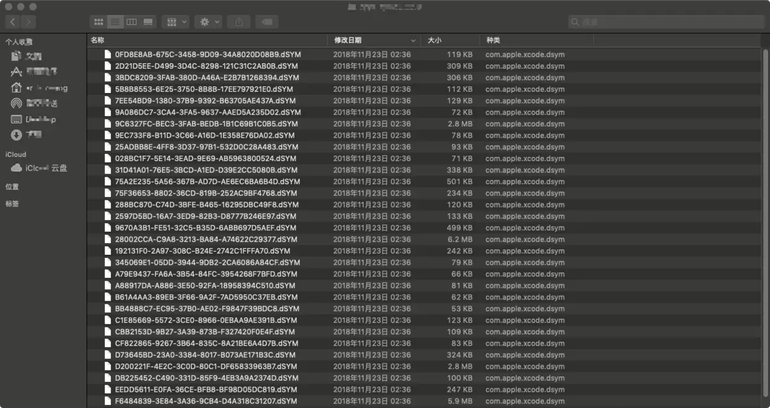Select file 192131F0-2A97-308C-B24E-2742C1FFFA70.dSYM

pos(202,251)
